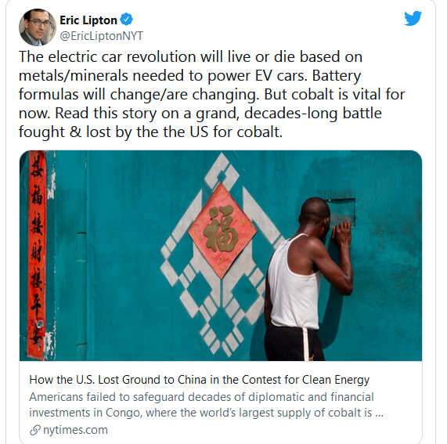Open the Eric Lipton display name

[88, 20]
